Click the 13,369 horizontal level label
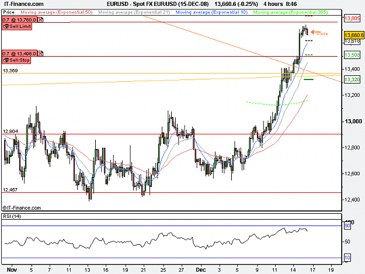 11,71
